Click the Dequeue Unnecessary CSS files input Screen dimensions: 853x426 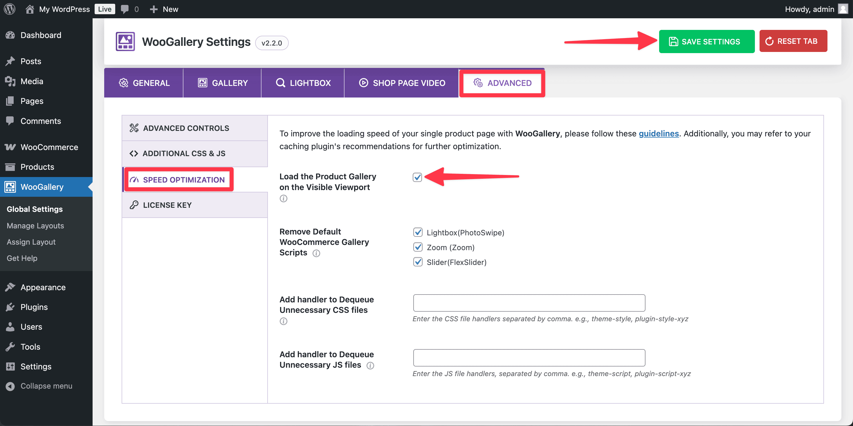coord(529,303)
